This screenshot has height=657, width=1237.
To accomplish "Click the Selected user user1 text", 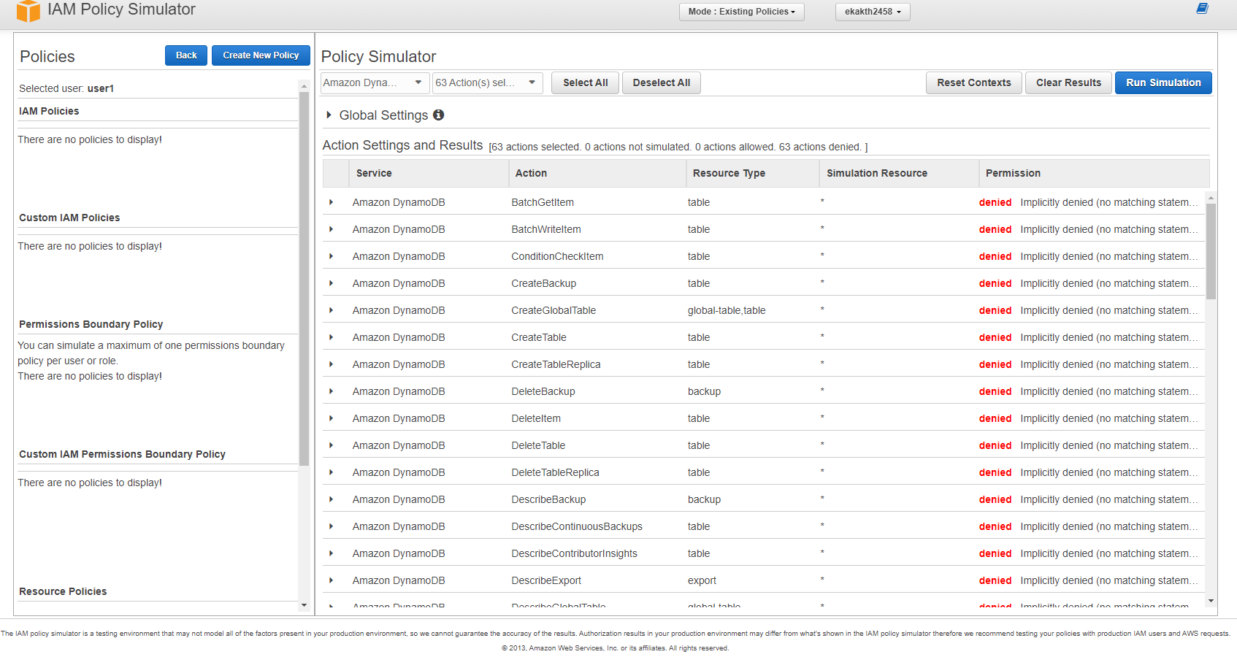I will point(66,88).
